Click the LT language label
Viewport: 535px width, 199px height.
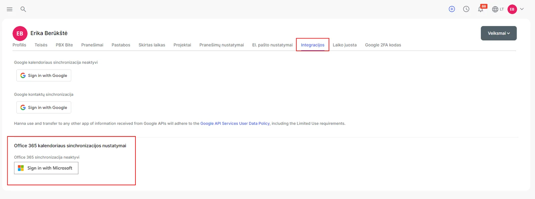502,9
